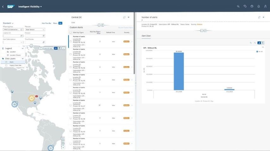Image resolution: width=270 pixels, height=151 pixels.
Task: Open value help for Planning Area field
Action: 21,30
